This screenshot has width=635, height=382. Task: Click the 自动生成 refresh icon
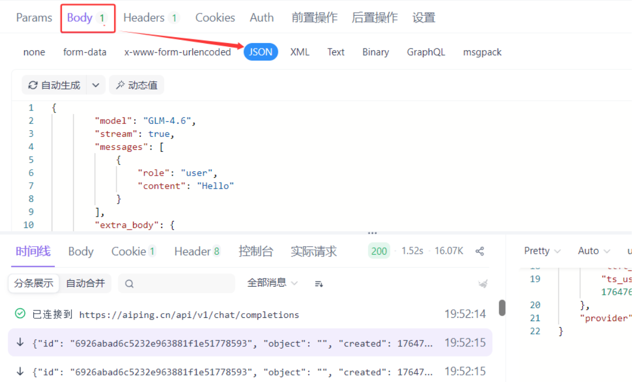(33, 85)
